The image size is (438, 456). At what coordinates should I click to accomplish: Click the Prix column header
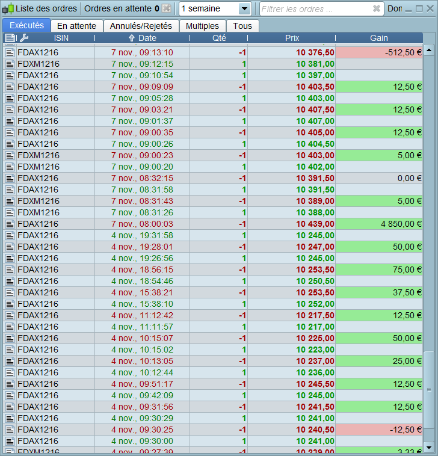click(292, 38)
